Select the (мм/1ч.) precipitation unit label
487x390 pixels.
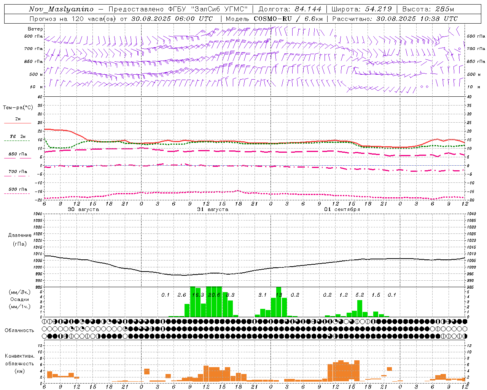tap(19, 307)
